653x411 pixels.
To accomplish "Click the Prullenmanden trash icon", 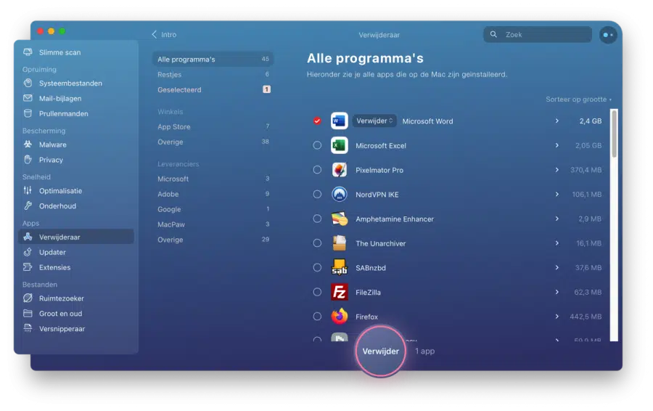I will 28,113.
